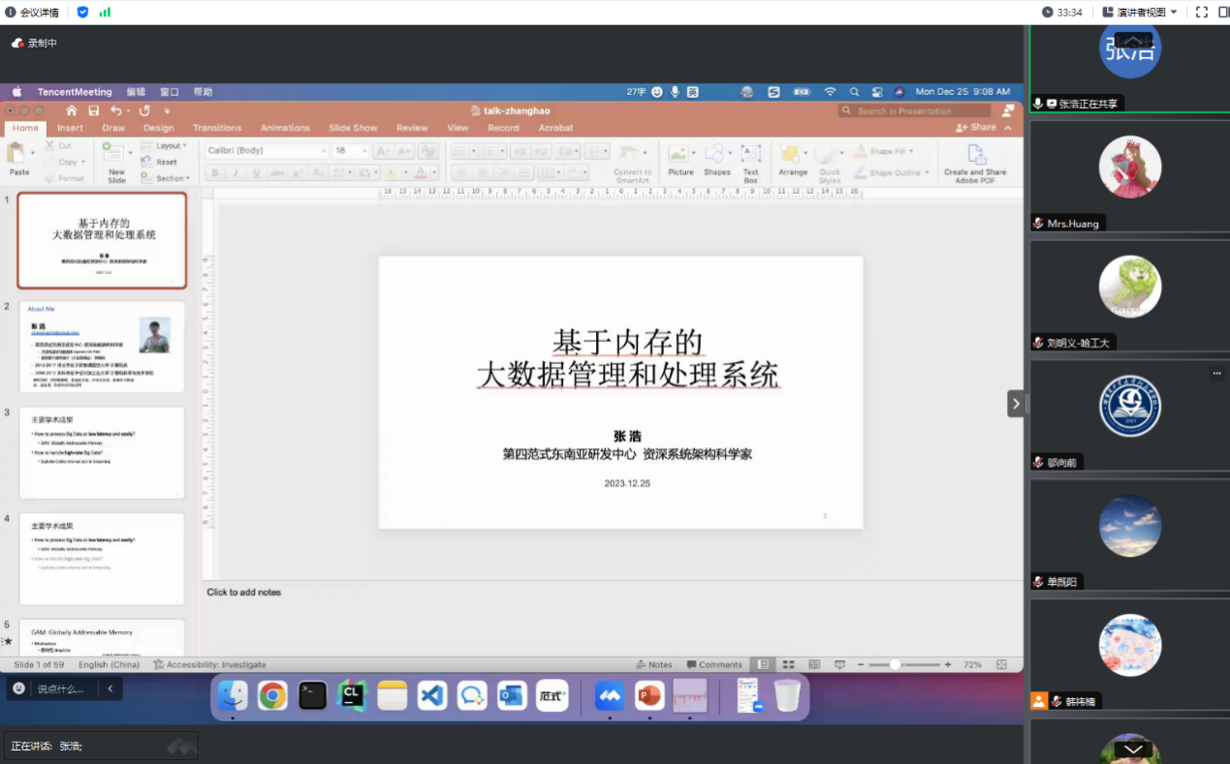Switch to slide sorter view
The width and height of the screenshot is (1230, 764).
click(x=789, y=664)
